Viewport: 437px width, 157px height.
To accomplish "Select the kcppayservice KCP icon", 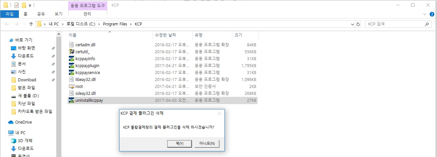I will (71, 72).
